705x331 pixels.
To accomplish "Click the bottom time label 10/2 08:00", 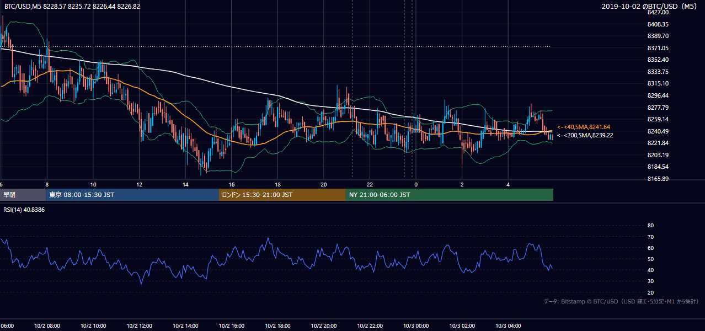I will pyautogui.click(x=47, y=326).
